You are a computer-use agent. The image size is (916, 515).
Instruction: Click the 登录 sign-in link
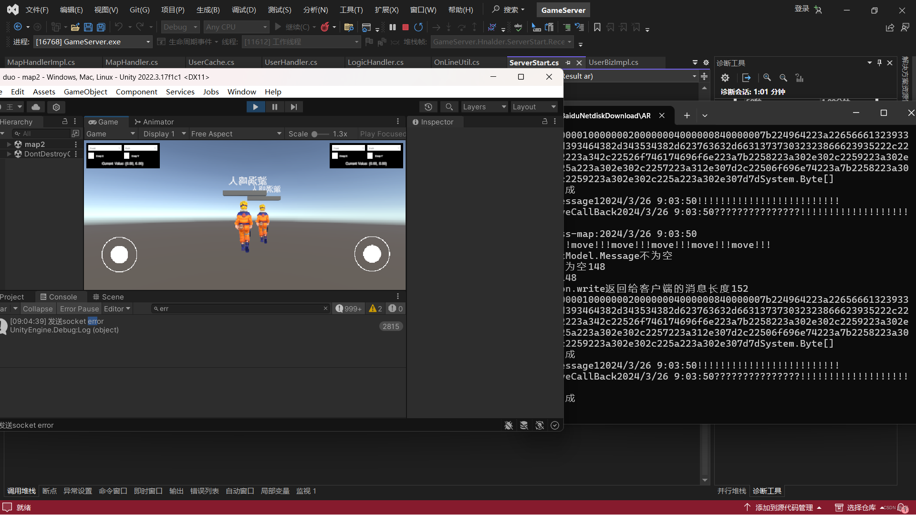801,9
